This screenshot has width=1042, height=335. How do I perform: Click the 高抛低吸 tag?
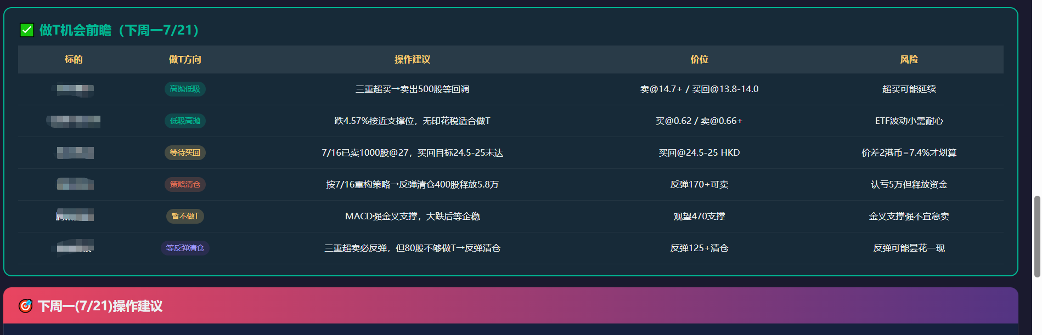coord(185,89)
